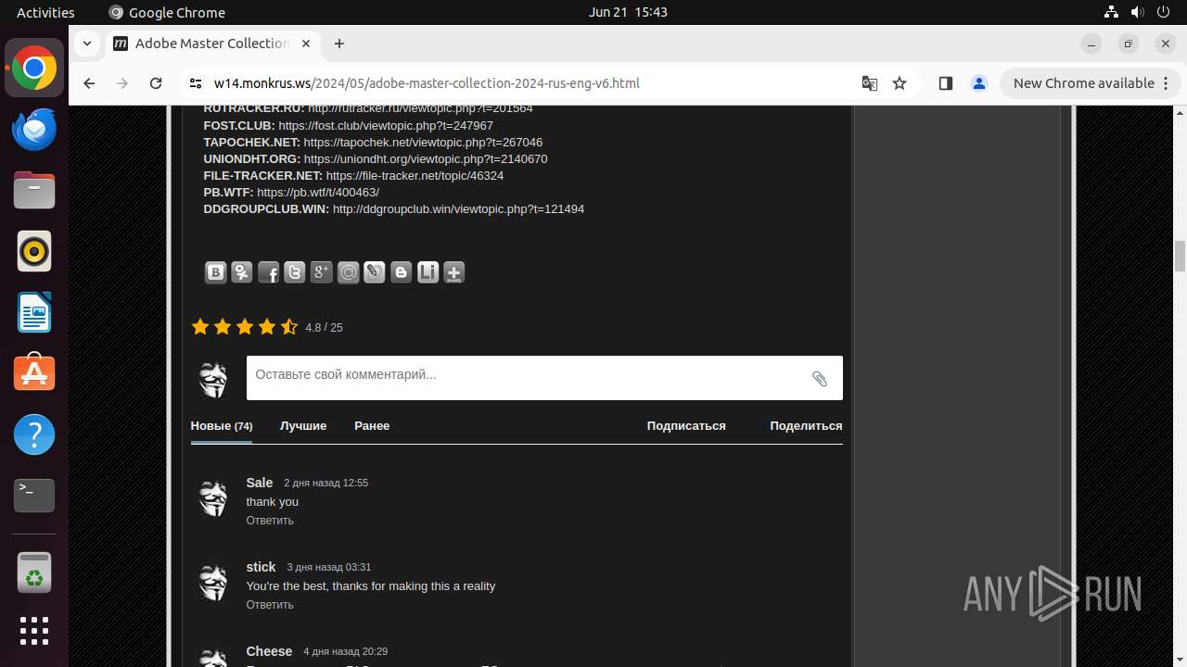
Task: Rate the post with the first star
Action: (x=199, y=326)
